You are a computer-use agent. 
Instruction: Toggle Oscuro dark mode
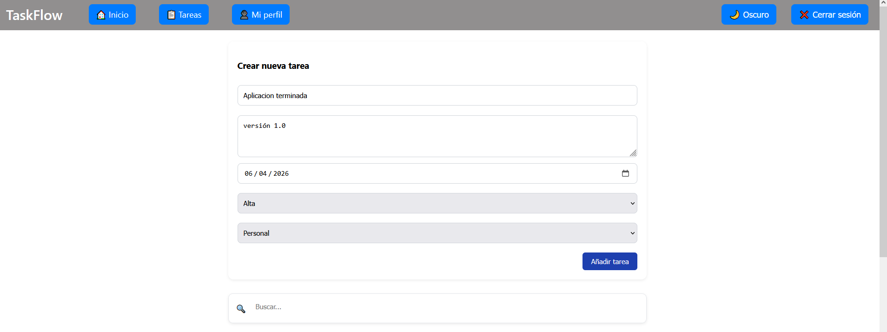click(x=748, y=15)
